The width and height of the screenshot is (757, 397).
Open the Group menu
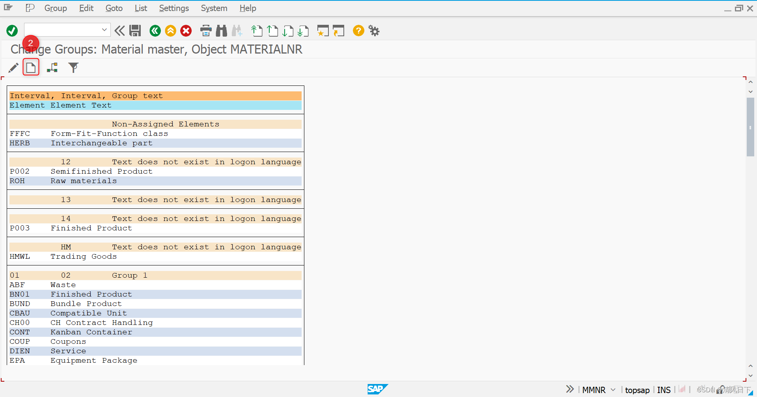pyautogui.click(x=56, y=8)
